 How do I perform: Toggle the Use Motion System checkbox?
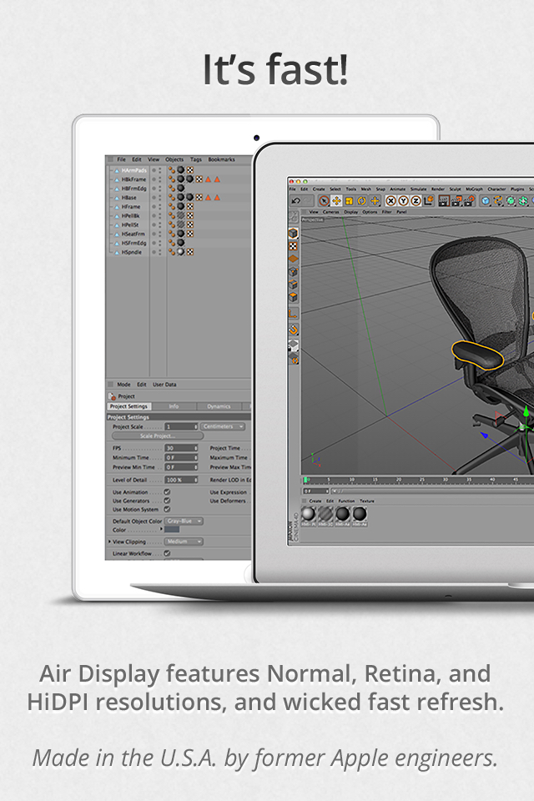167,509
